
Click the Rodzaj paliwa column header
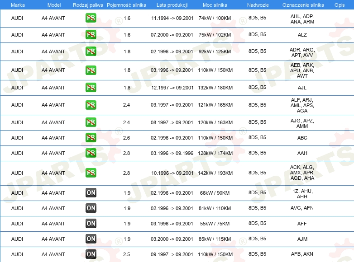point(88,5)
